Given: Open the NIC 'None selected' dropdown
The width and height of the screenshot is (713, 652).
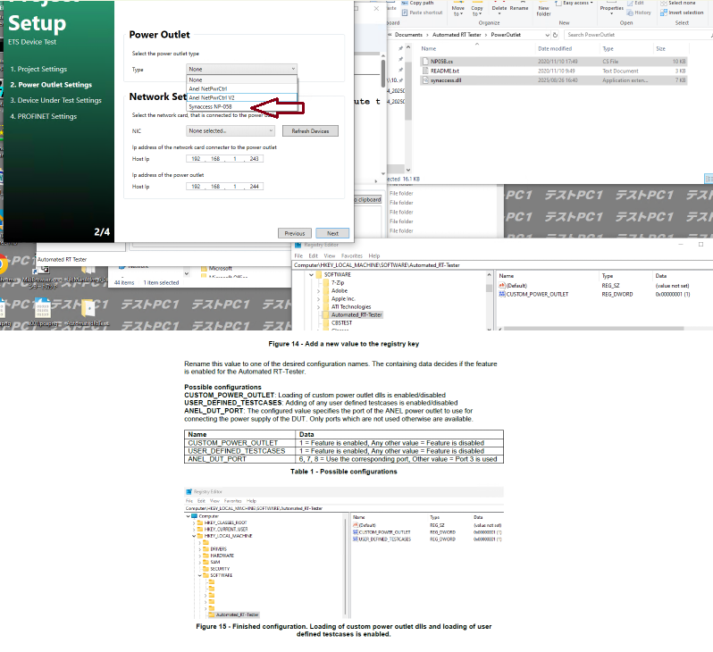Looking at the screenshot, I should pyautogui.click(x=231, y=131).
